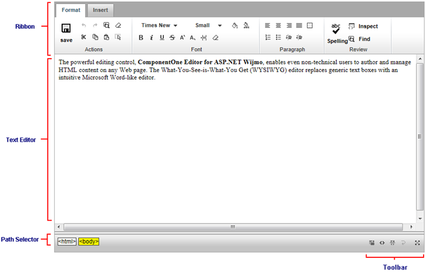Redo the last action in Actions group
Viewport: 426px width, 277px height.
(95, 26)
